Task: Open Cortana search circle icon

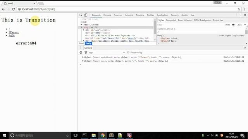Action: (x=12, y=136)
